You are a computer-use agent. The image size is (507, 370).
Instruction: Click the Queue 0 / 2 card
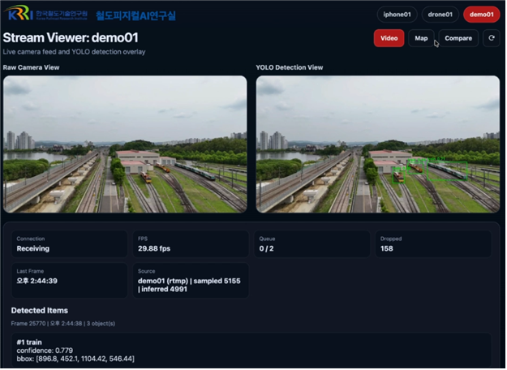[x=312, y=244]
